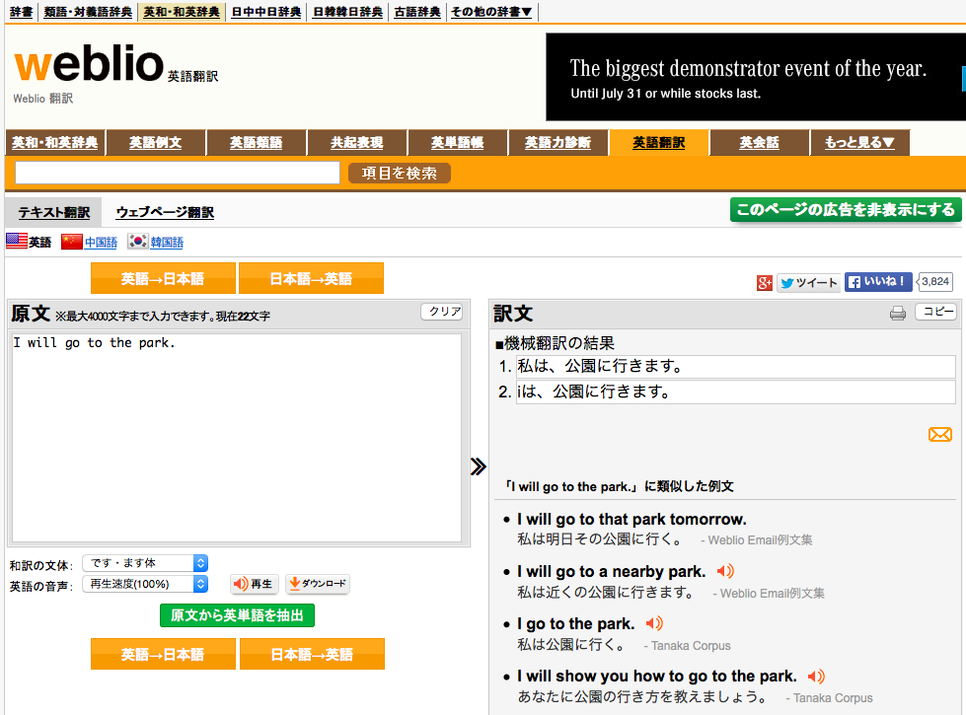Switch to the ウェブページ翻訳 tab
Viewport: 966px width, 715px height.
(x=165, y=212)
